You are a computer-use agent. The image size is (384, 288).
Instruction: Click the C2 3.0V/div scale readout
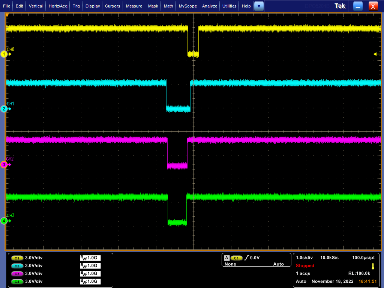(x=34, y=266)
